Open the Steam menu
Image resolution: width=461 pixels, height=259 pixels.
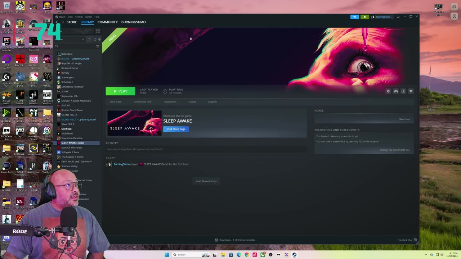click(x=62, y=17)
